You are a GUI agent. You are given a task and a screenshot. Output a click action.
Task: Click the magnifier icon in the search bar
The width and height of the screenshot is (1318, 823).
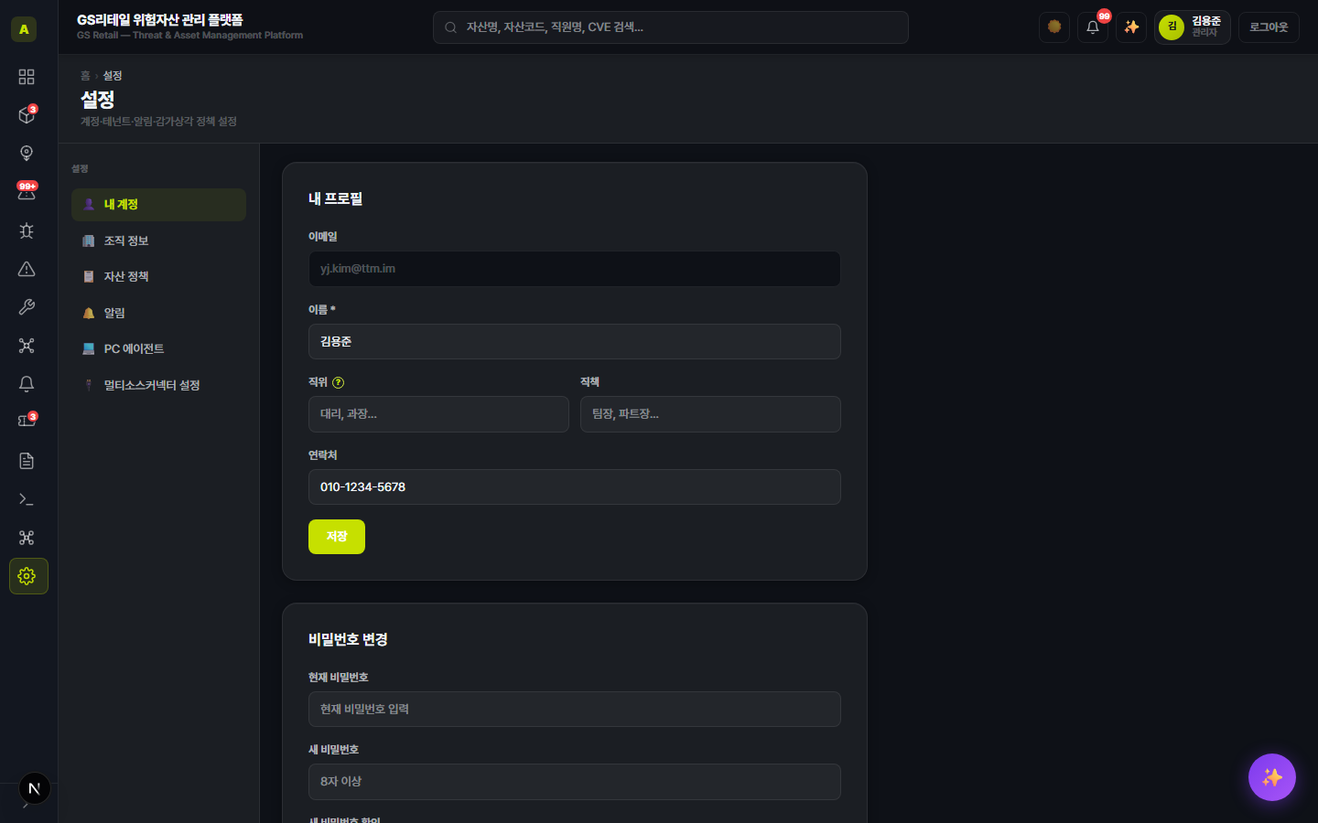point(450,27)
